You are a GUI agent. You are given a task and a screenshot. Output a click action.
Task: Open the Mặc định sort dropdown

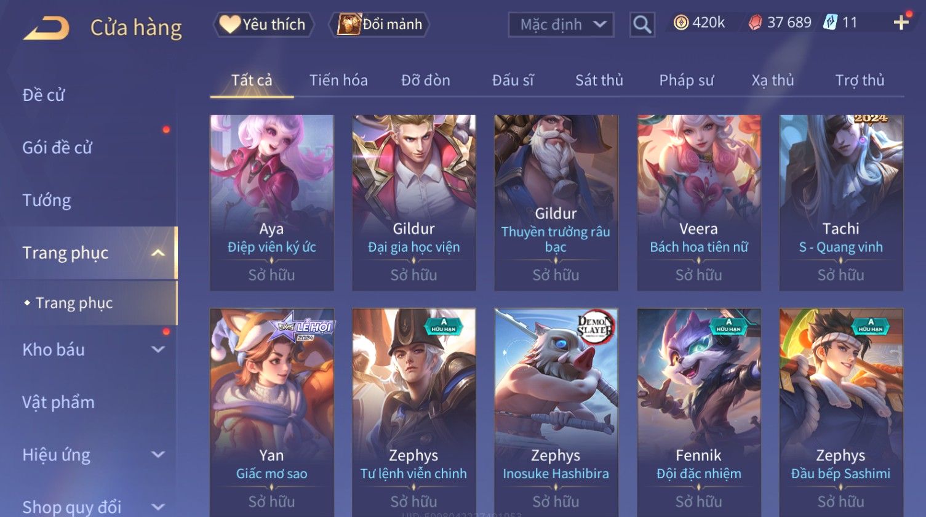coord(561,25)
